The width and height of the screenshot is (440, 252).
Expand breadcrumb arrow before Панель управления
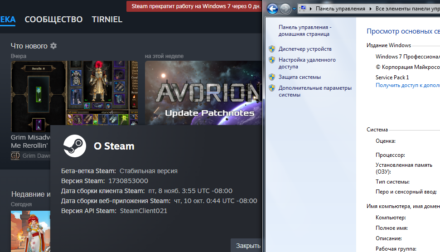tap(311, 9)
